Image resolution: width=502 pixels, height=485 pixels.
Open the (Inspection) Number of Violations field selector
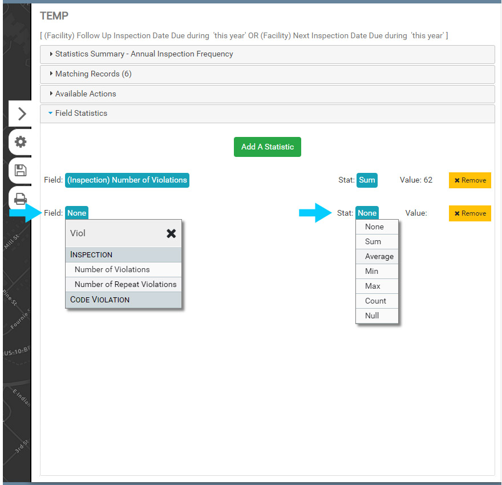tap(127, 180)
